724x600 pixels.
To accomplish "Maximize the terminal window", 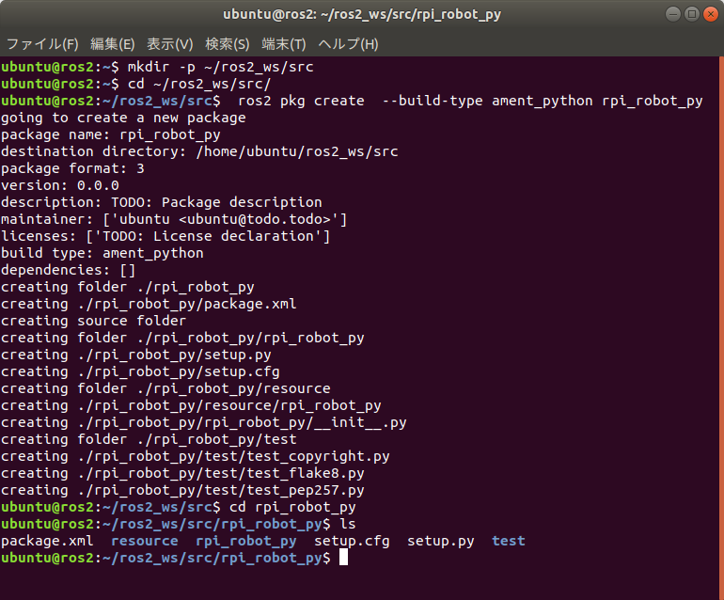I will (692, 14).
